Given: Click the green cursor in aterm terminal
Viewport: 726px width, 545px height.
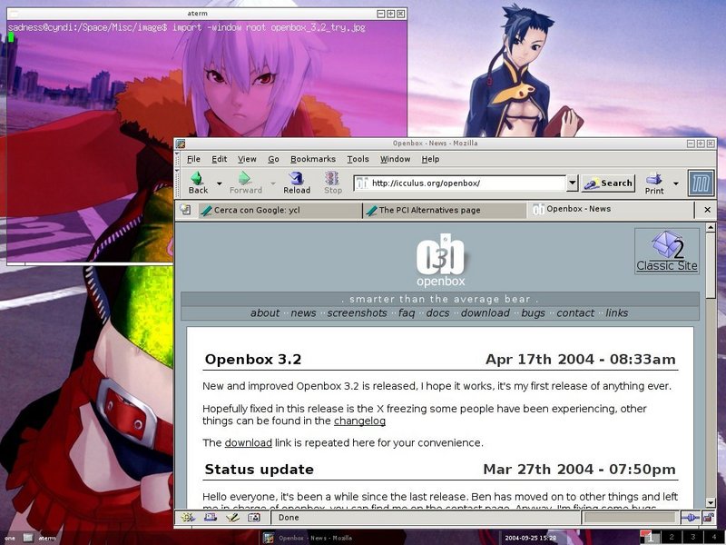Looking at the screenshot, I should click(11, 37).
